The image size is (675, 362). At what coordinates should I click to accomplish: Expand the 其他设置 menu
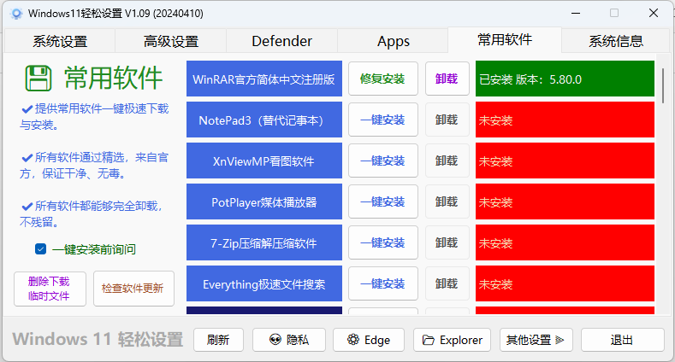536,340
